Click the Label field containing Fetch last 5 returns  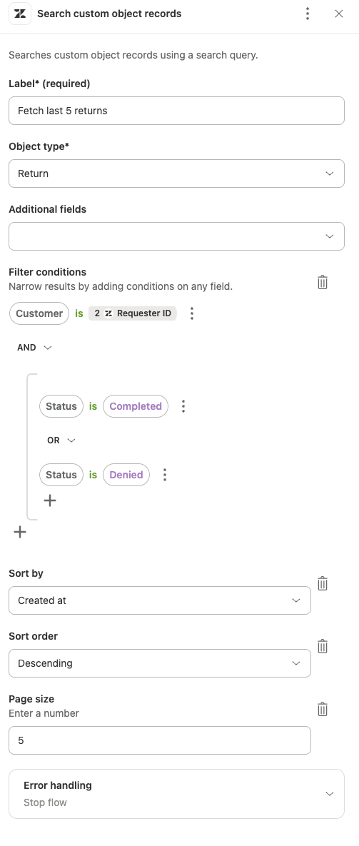176,111
